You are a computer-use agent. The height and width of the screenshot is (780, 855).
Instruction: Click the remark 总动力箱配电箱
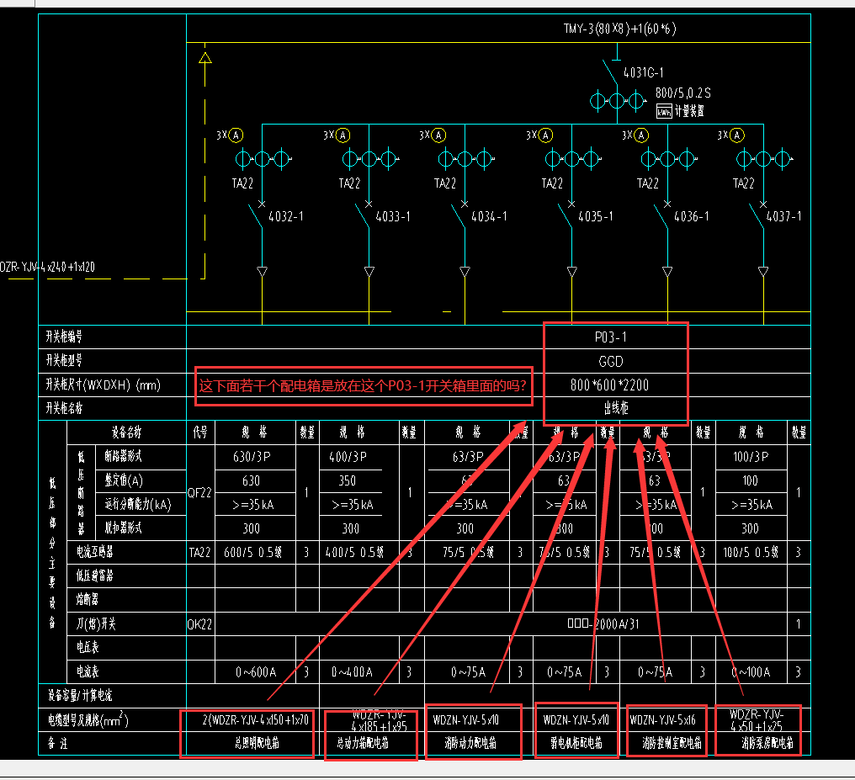point(363,743)
